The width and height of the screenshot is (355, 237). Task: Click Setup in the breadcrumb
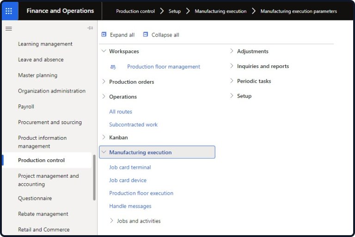coord(175,11)
